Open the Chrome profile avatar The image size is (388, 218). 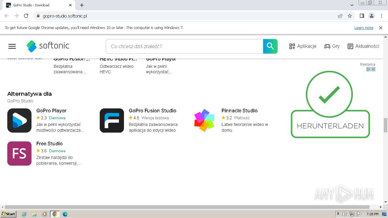[372, 16]
